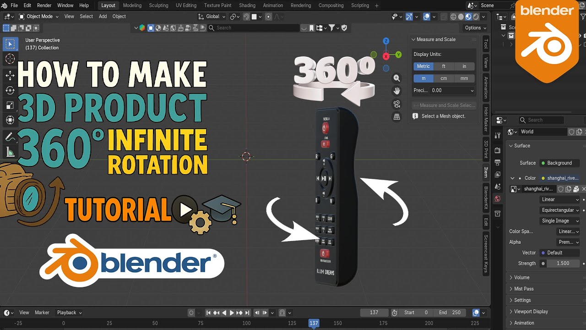This screenshot has height=330, width=586.
Task: Jump to timeline start frame
Action: tap(209, 313)
